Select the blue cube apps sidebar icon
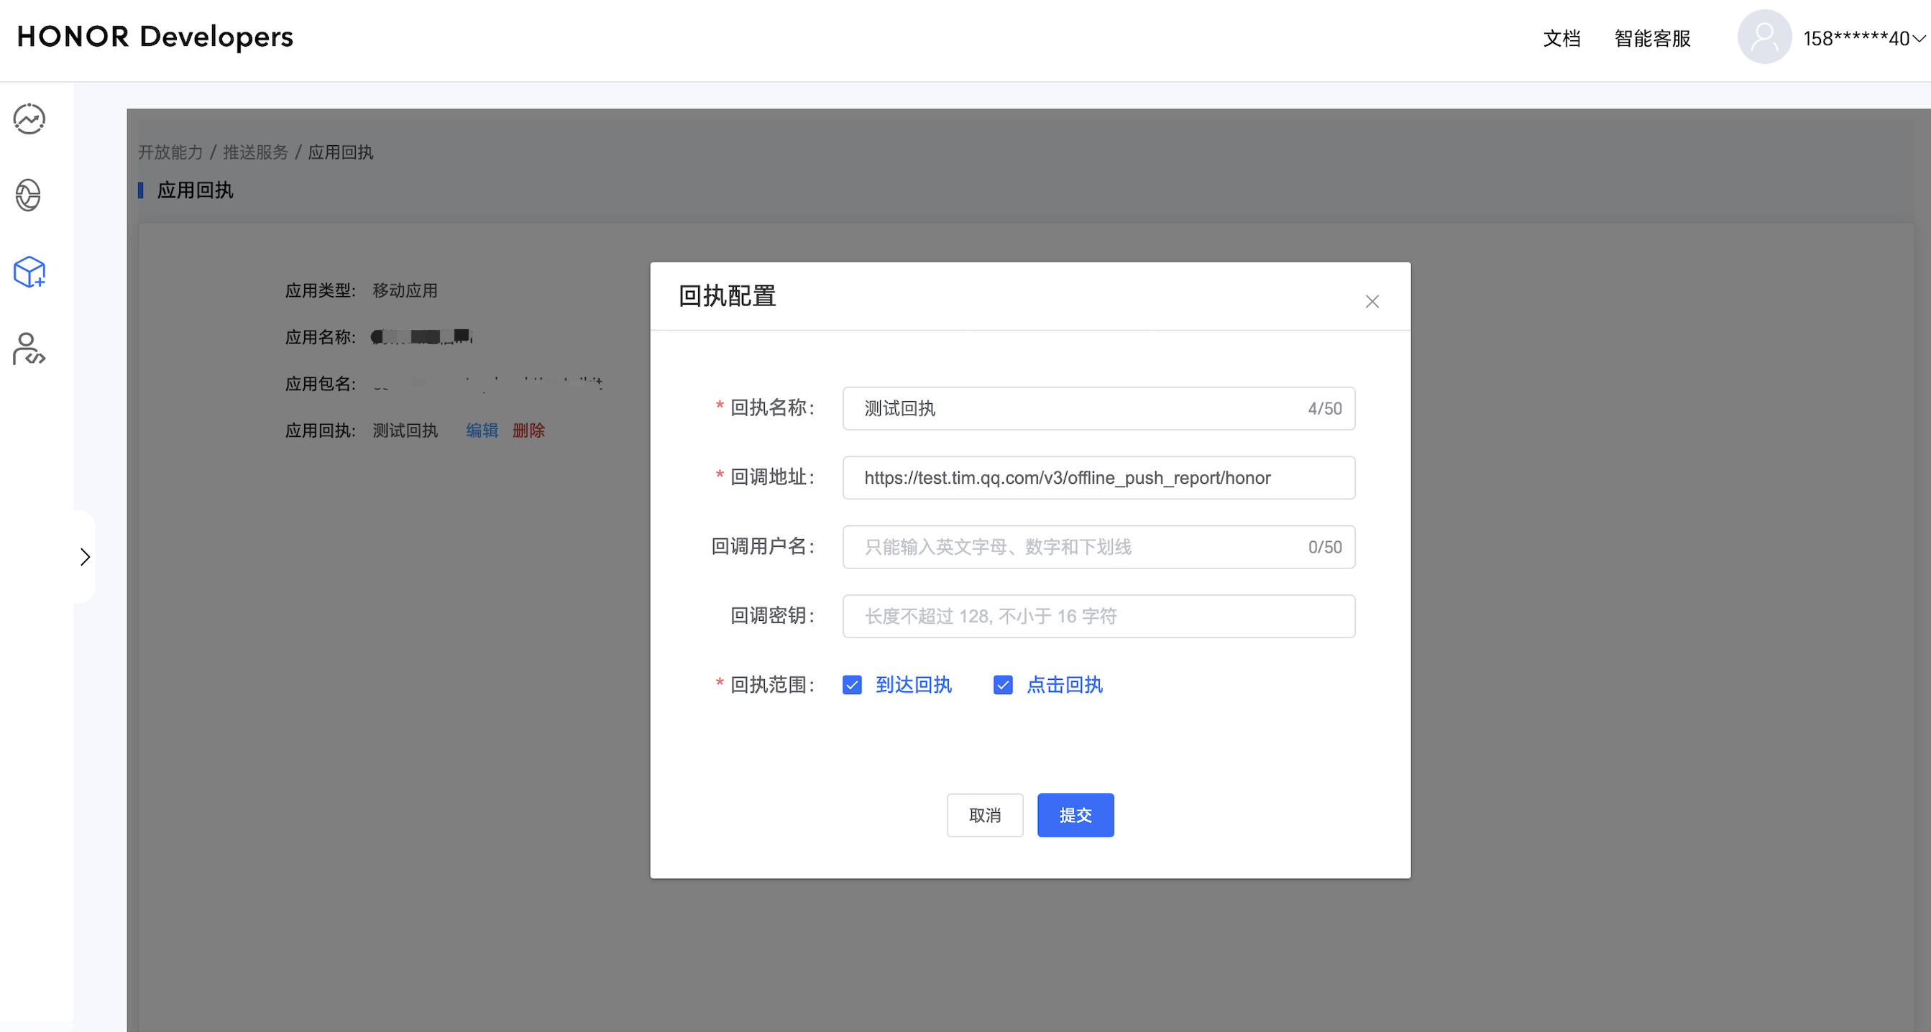Image resolution: width=1931 pixels, height=1032 pixels. tap(30, 272)
